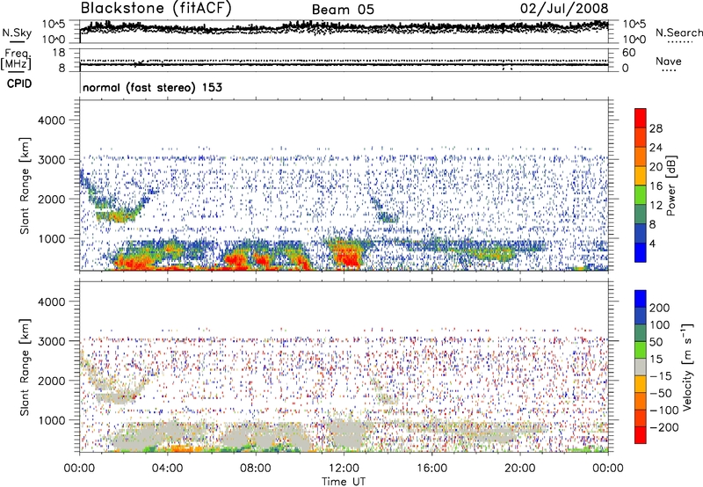Click the '04:00' time axis label
This screenshot has height=487, width=703.
167,469
